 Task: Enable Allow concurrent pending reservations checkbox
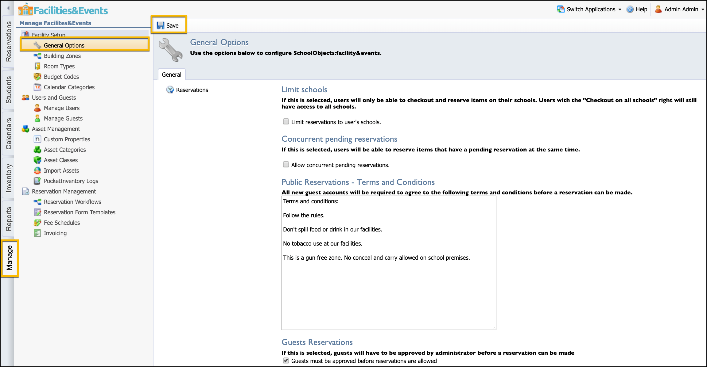click(x=286, y=164)
